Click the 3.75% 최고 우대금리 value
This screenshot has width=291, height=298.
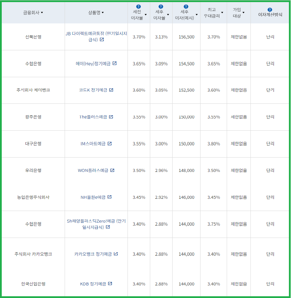tap(214, 224)
